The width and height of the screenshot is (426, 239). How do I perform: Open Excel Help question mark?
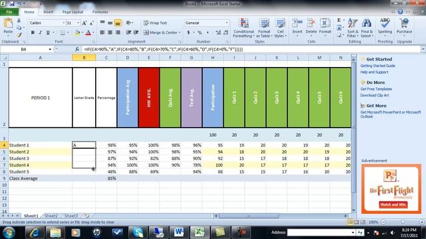(400, 12)
